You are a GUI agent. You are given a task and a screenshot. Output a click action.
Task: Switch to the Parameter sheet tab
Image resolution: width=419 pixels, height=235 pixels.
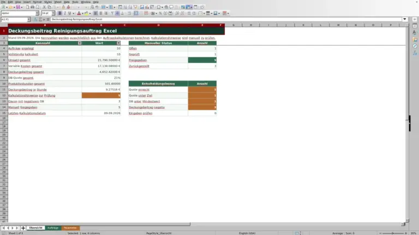coord(70,228)
